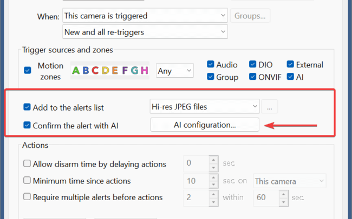Image resolution: width=352 pixels, height=219 pixels.
Task: Enable Allow disarm time by delaying actions
Action: point(27,163)
